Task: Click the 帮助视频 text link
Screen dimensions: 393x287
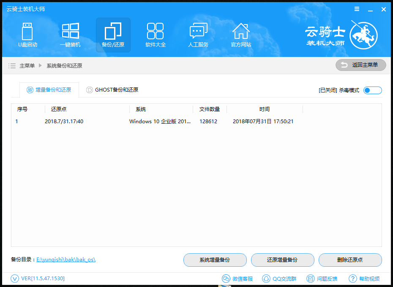Action: click(x=369, y=279)
